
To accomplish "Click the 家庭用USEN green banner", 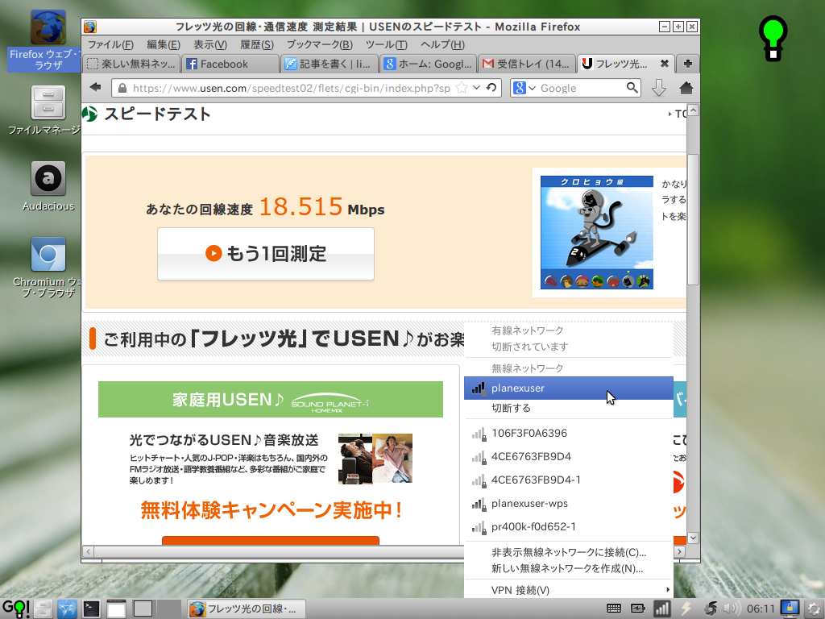I will 271,400.
